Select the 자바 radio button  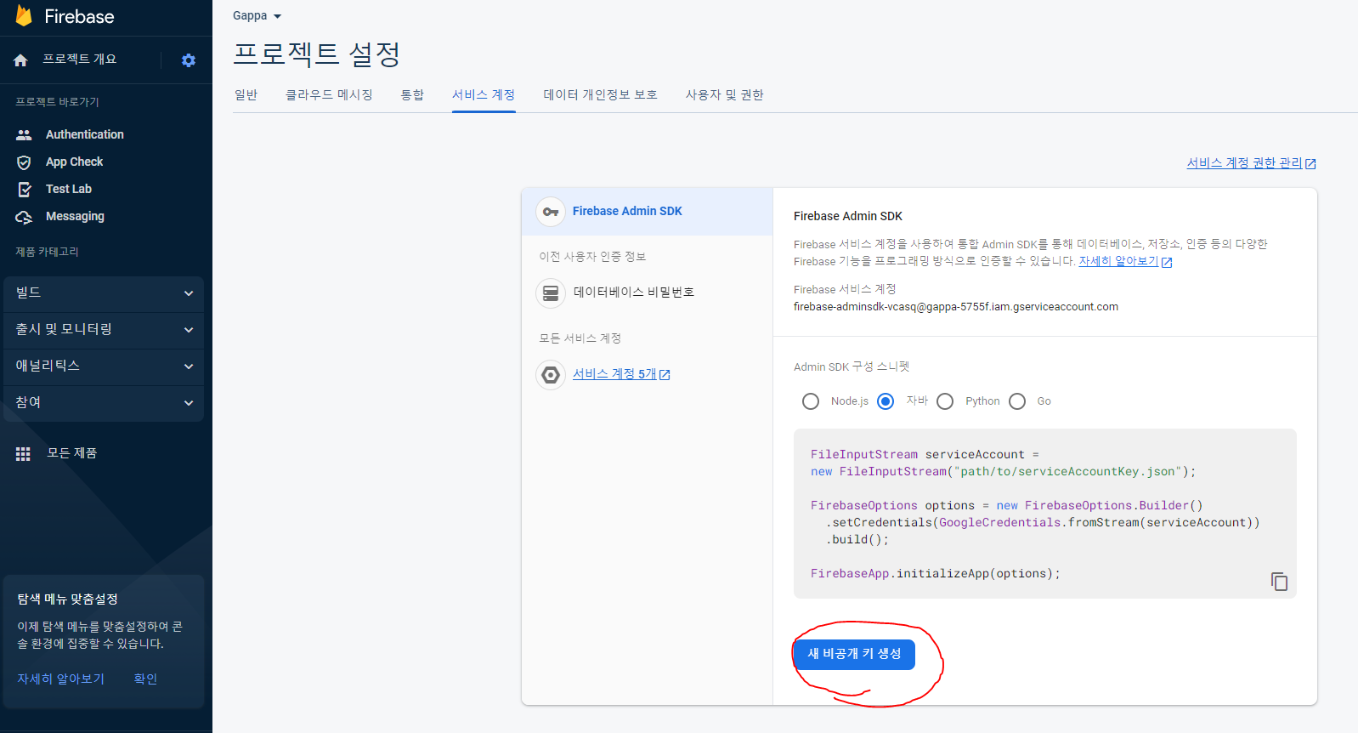tap(886, 401)
